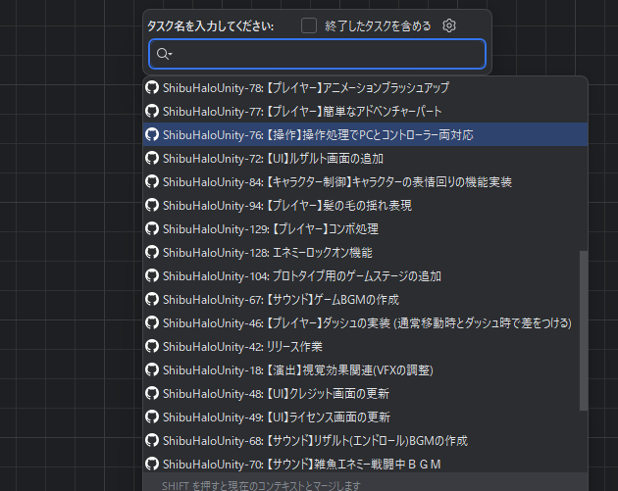Viewport: 618px width, 491px height.
Task: Click GitHub icon beside ShibuHaloUnity-76
Action: pos(152,134)
